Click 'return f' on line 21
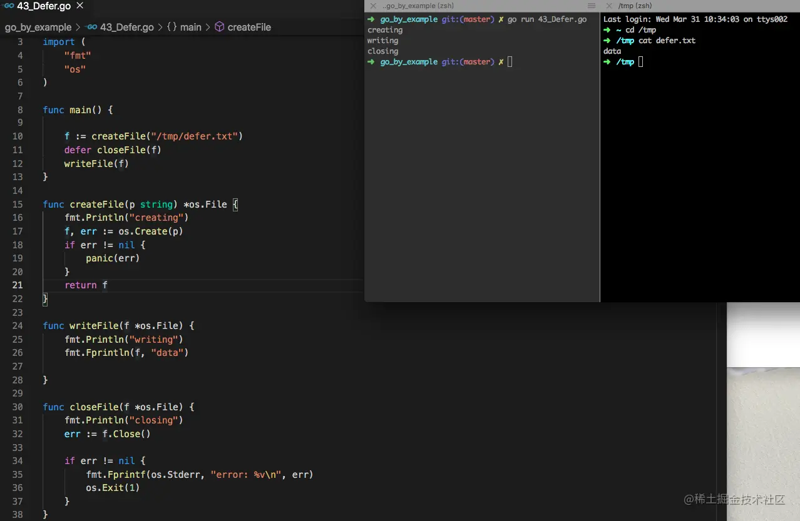Screen dimensions: 800x521 pyautogui.click(x=86, y=285)
